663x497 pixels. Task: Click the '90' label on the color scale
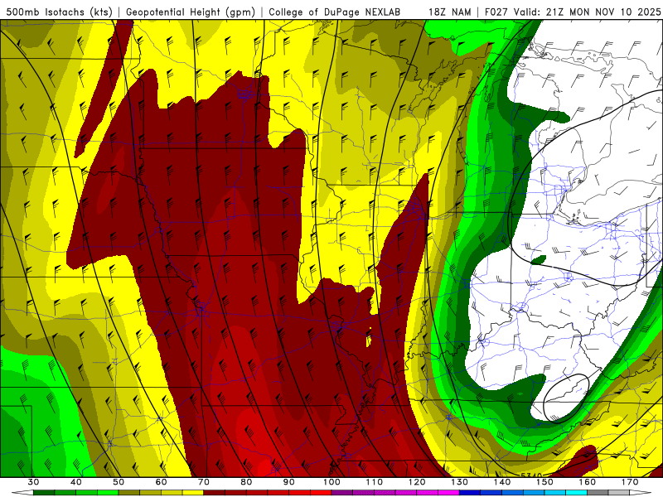click(288, 482)
